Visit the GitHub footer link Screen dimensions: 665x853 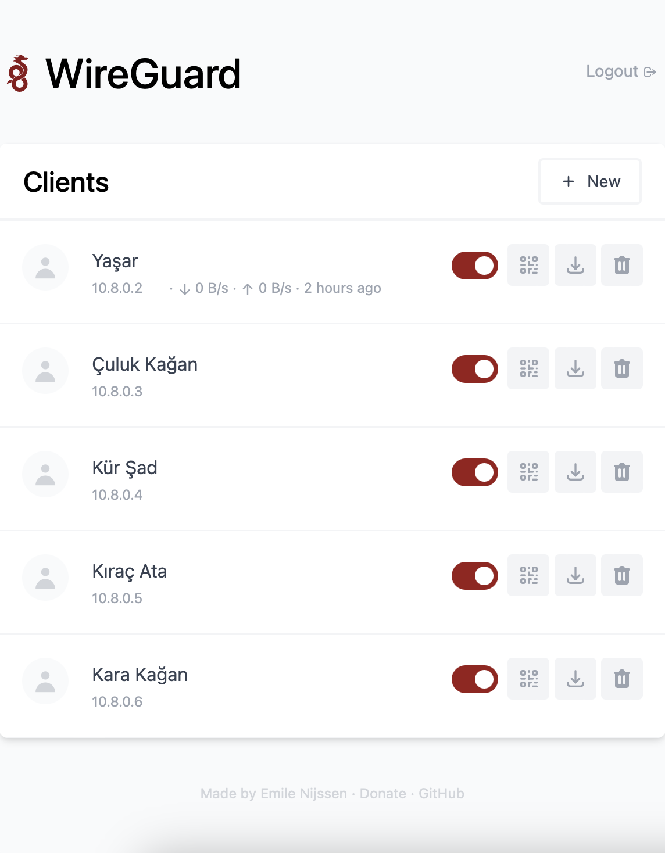pyautogui.click(x=441, y=794)
